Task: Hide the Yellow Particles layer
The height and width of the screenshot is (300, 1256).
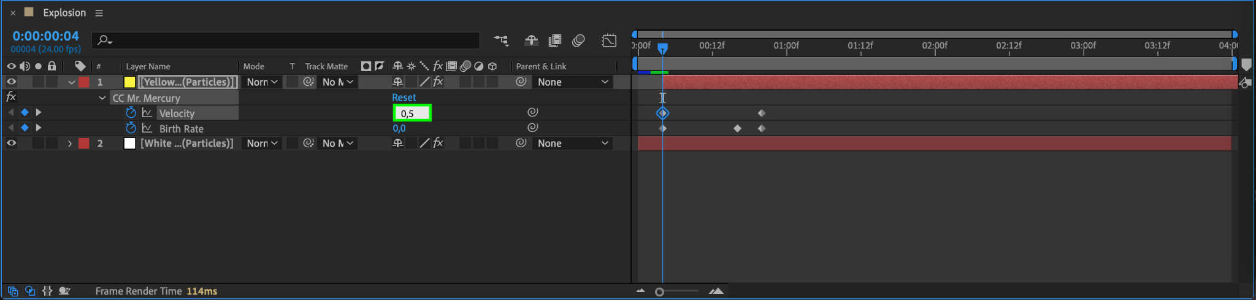Action: tap(11, 82)
